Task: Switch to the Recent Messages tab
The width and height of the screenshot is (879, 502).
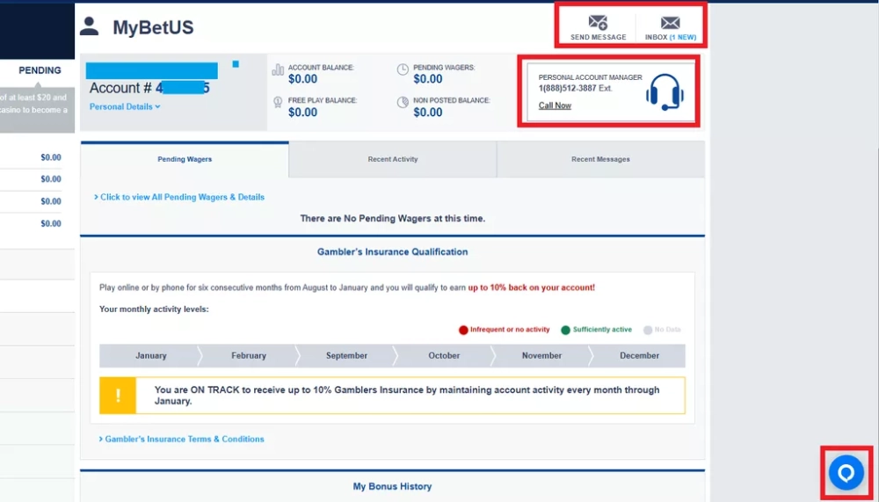Action: (x=600, y=159)
